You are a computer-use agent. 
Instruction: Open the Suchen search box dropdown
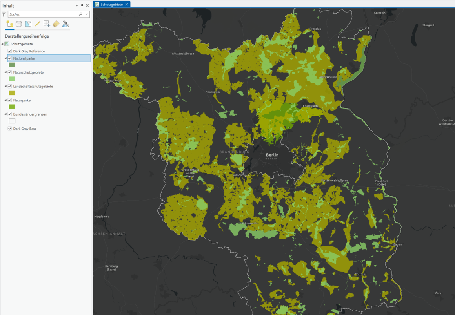tap(87, 14)
